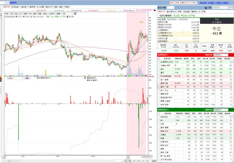Toggle the lock icon beside the MA legend
Image resolution: width=234 pixels, height=163 pixels.
point(154,10)
